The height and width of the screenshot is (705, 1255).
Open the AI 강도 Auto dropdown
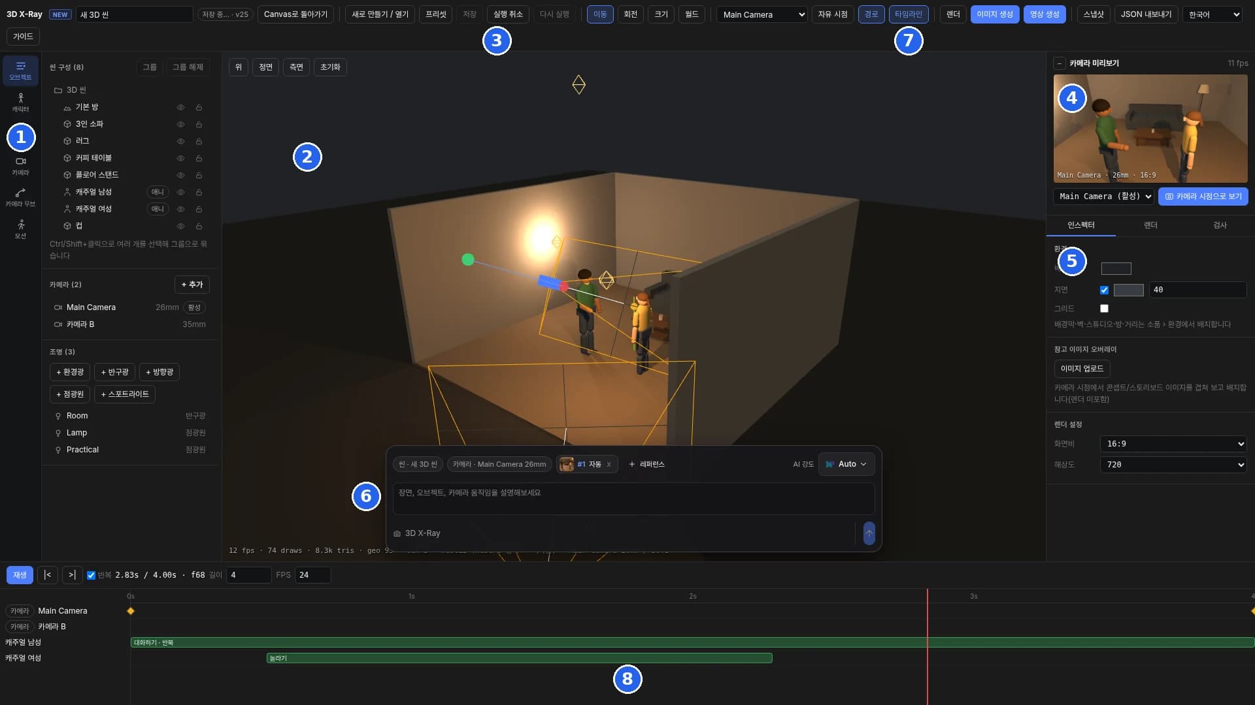(x=846, y=464)
